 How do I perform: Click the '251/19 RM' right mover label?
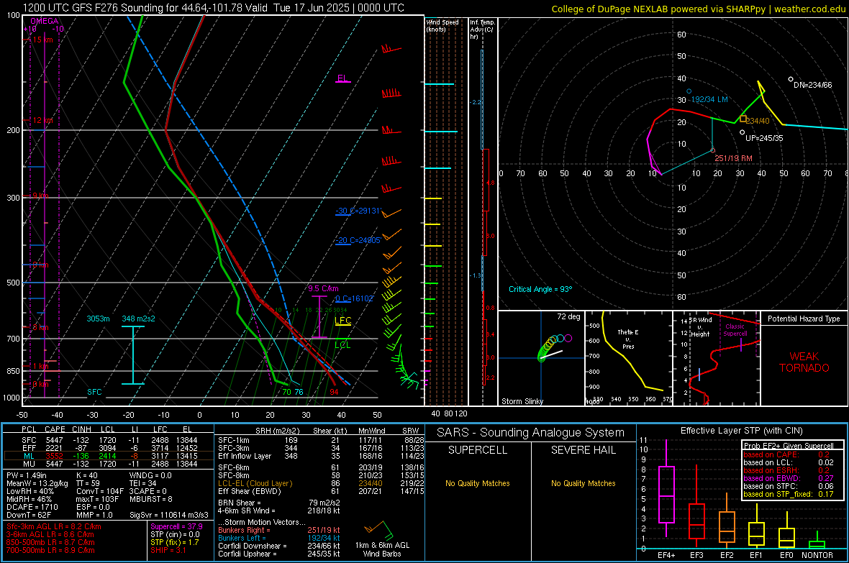[734, 158]
